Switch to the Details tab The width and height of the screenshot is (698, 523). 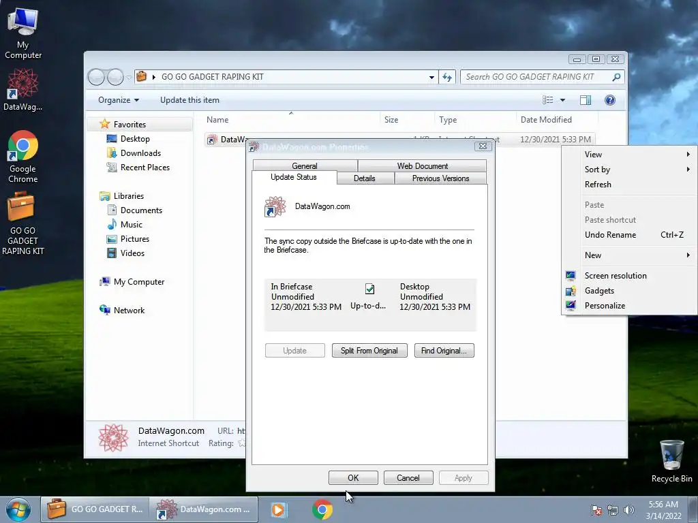(x=365, y=178)
